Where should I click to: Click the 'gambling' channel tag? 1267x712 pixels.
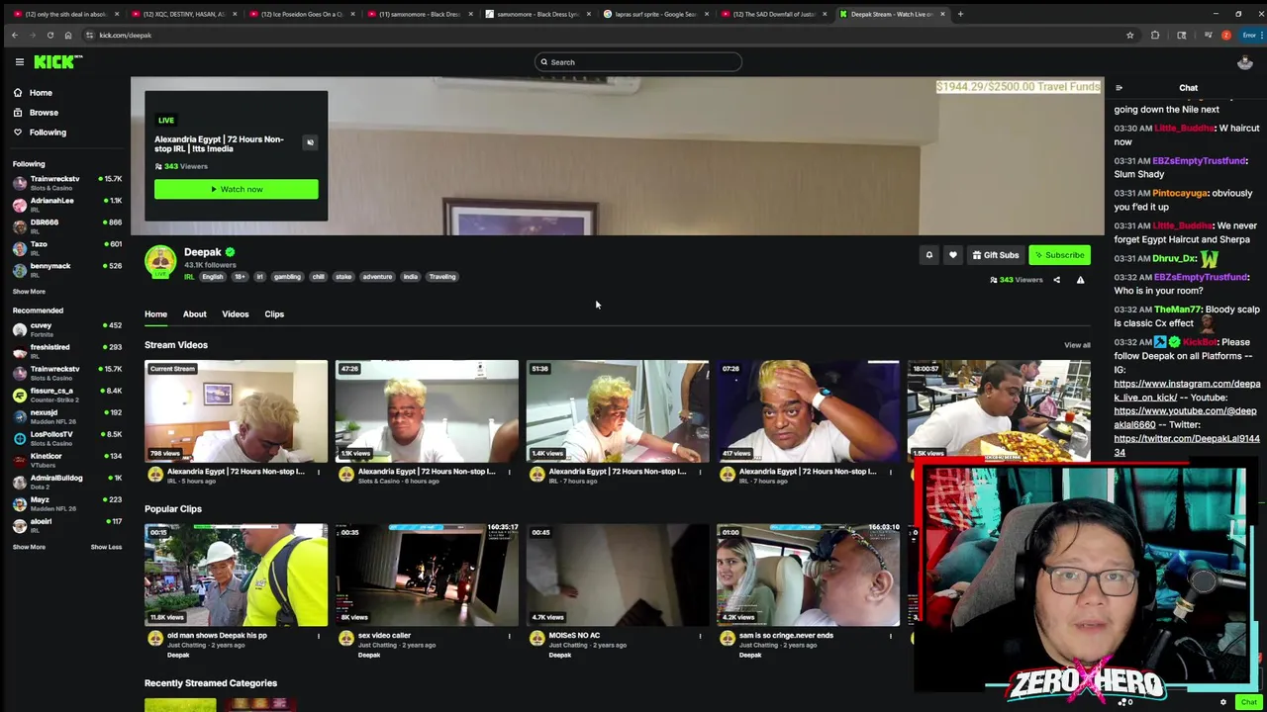287,277
